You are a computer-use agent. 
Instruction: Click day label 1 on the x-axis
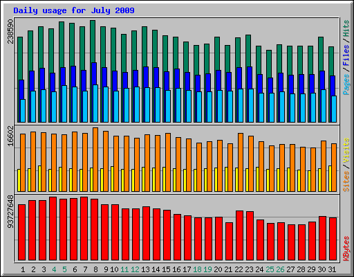click(x=23, y=269)
